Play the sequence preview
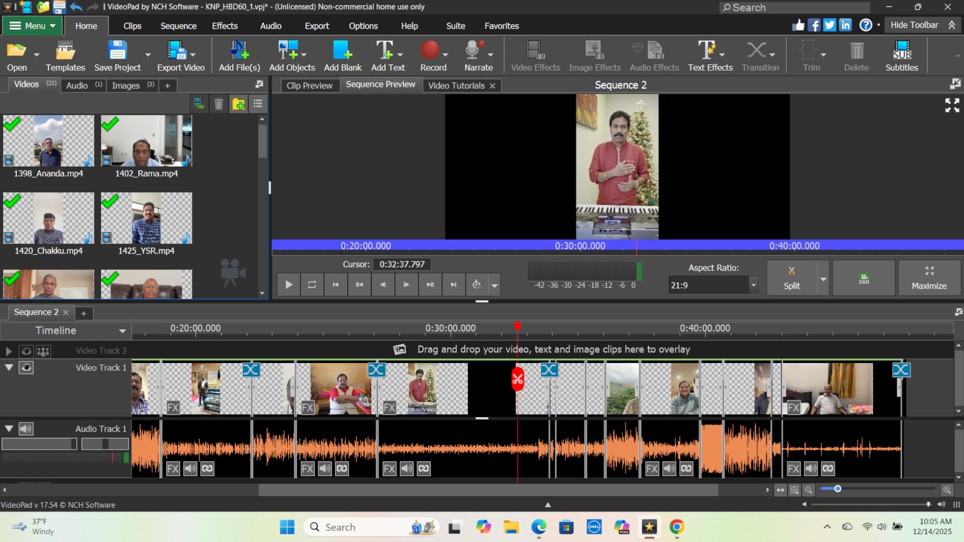Viewport: 964px width, 542px height. point(288,284)
